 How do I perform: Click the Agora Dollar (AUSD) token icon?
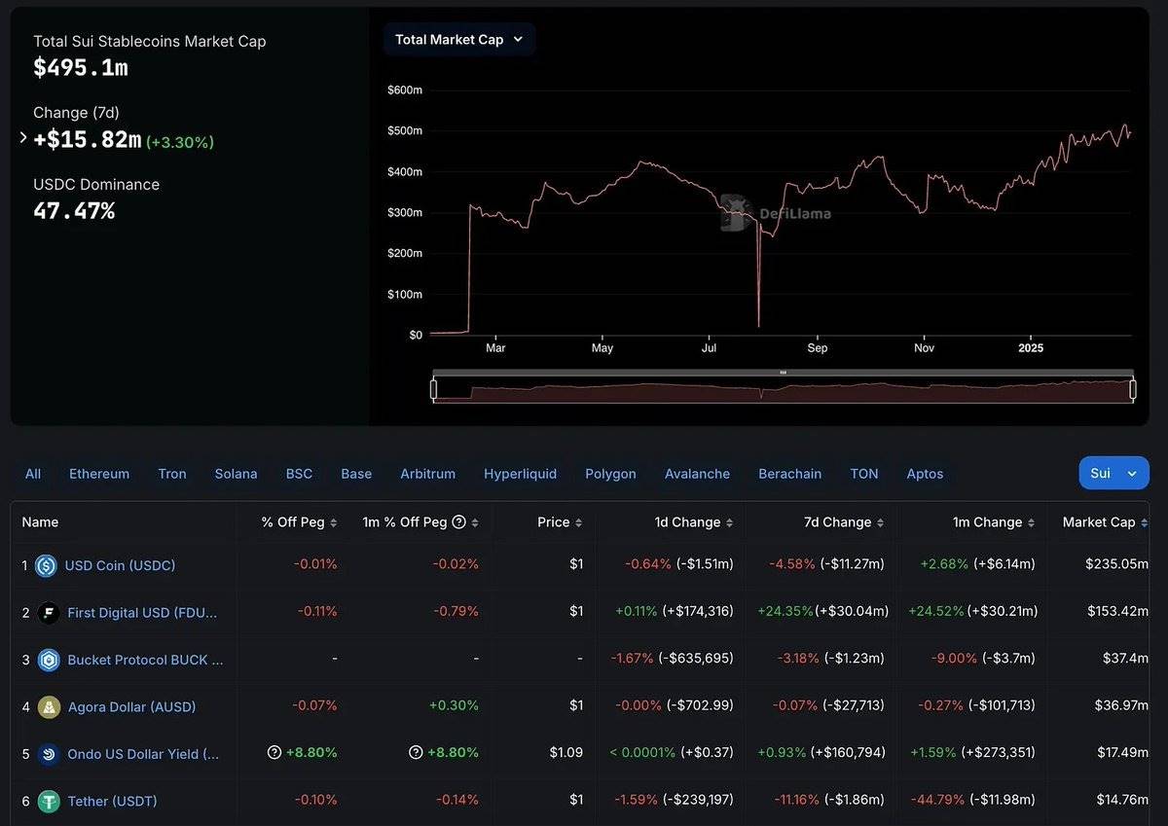tap(49, 707)
